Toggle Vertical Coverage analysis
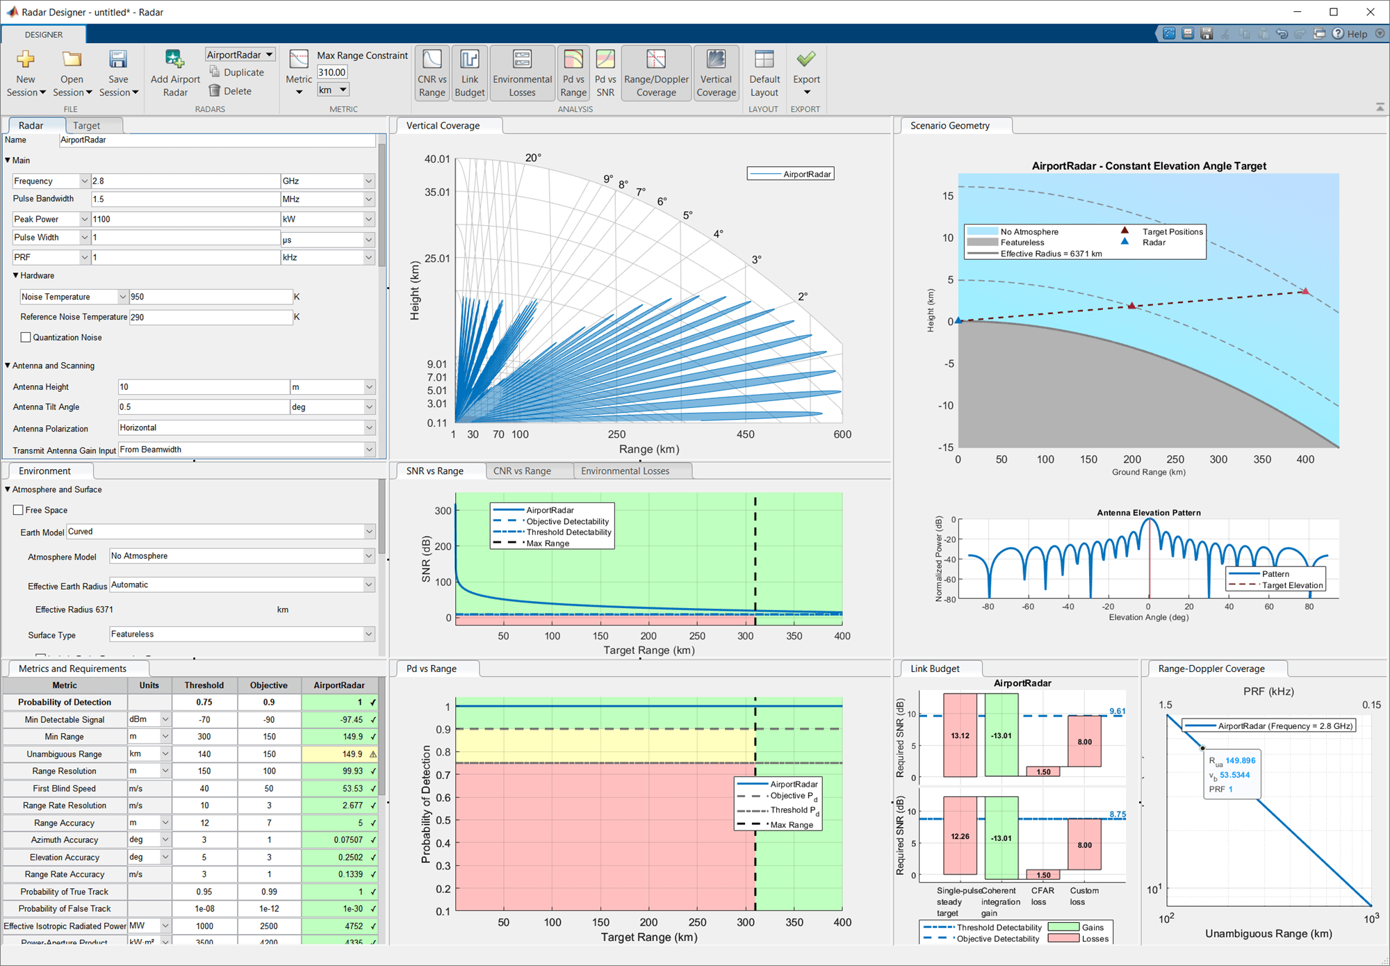The width and height of the screenshot is (1390, 966). click(716, 74)
